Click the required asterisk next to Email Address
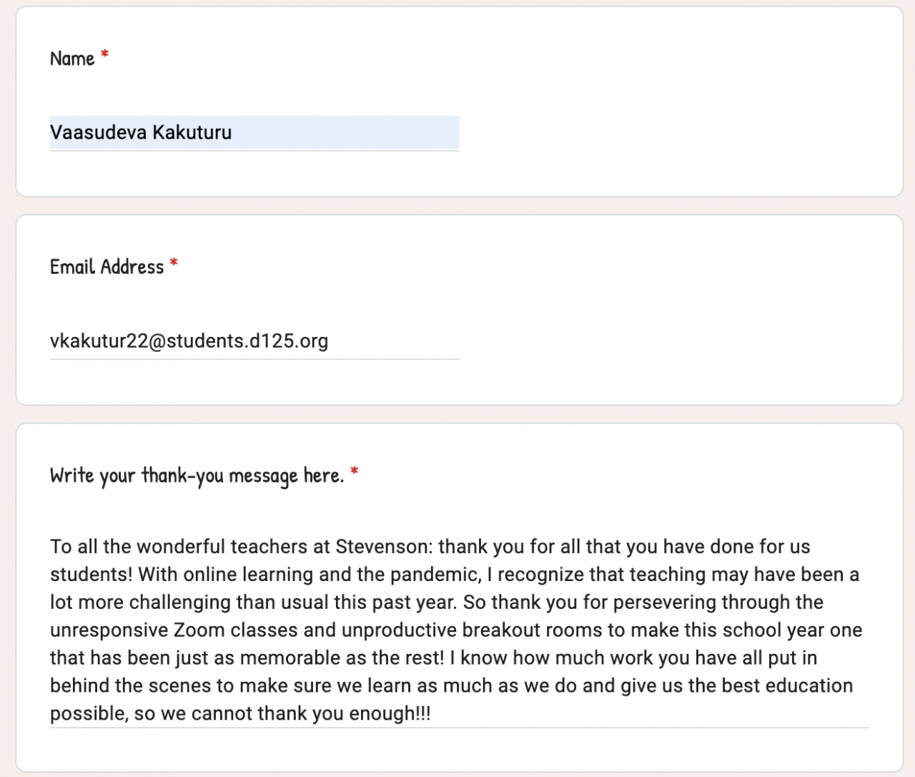The width and height of the screenshot is (915, 777). point(174,264)
